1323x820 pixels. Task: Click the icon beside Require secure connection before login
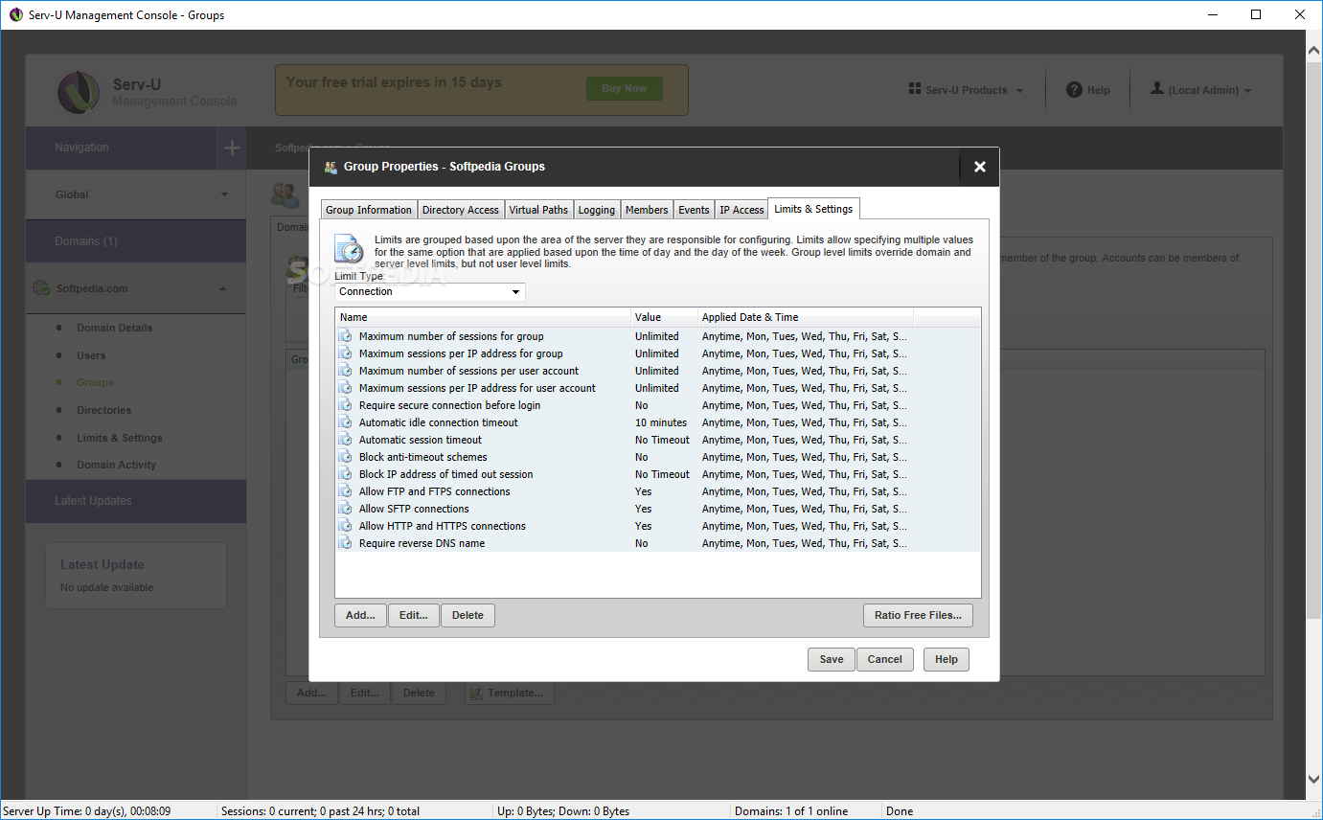pyautogui.click(x=345, y=405)
